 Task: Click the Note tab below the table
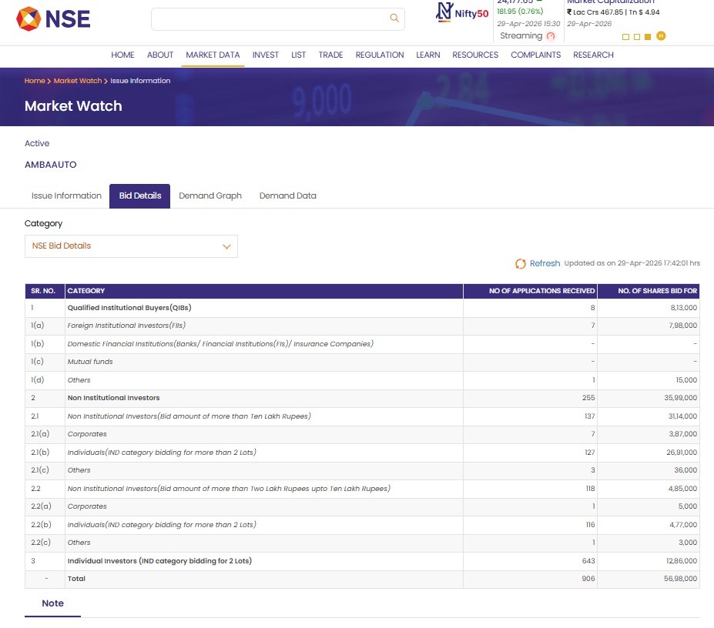53,603
